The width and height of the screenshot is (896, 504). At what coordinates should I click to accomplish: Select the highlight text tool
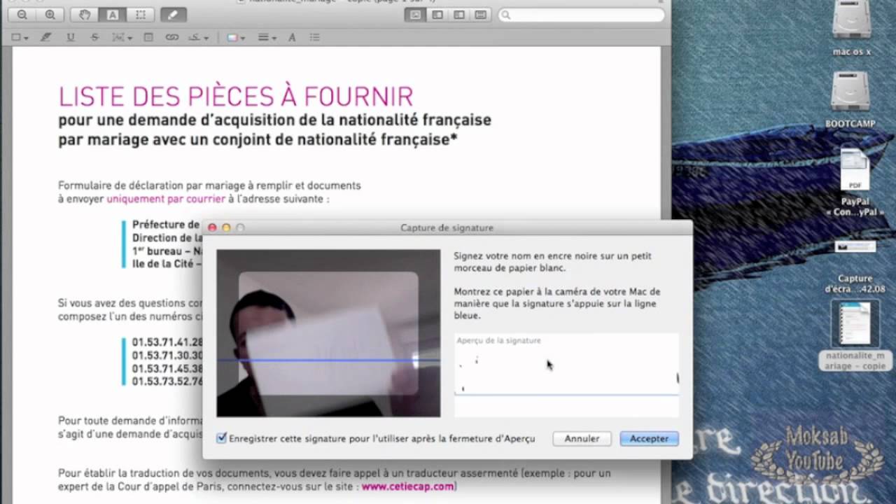(45, 38)
